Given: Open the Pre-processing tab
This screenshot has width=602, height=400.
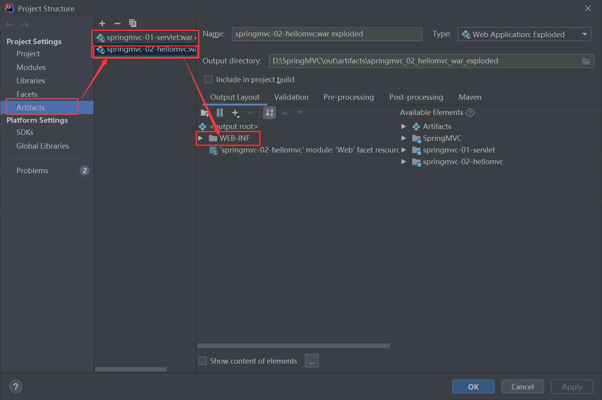Looking at the screenshot, I should (x=349, y=97).
